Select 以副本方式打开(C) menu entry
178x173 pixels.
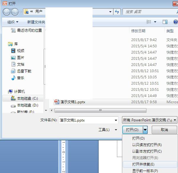pos(147,151)
